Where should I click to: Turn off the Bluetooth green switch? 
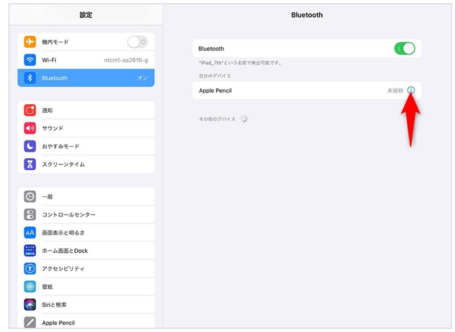(x=404, y=48)
